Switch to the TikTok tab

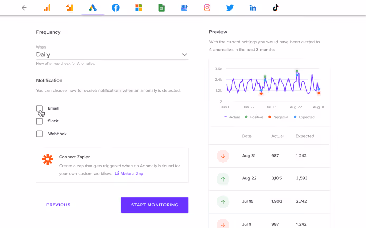click(x=276, y=8)
